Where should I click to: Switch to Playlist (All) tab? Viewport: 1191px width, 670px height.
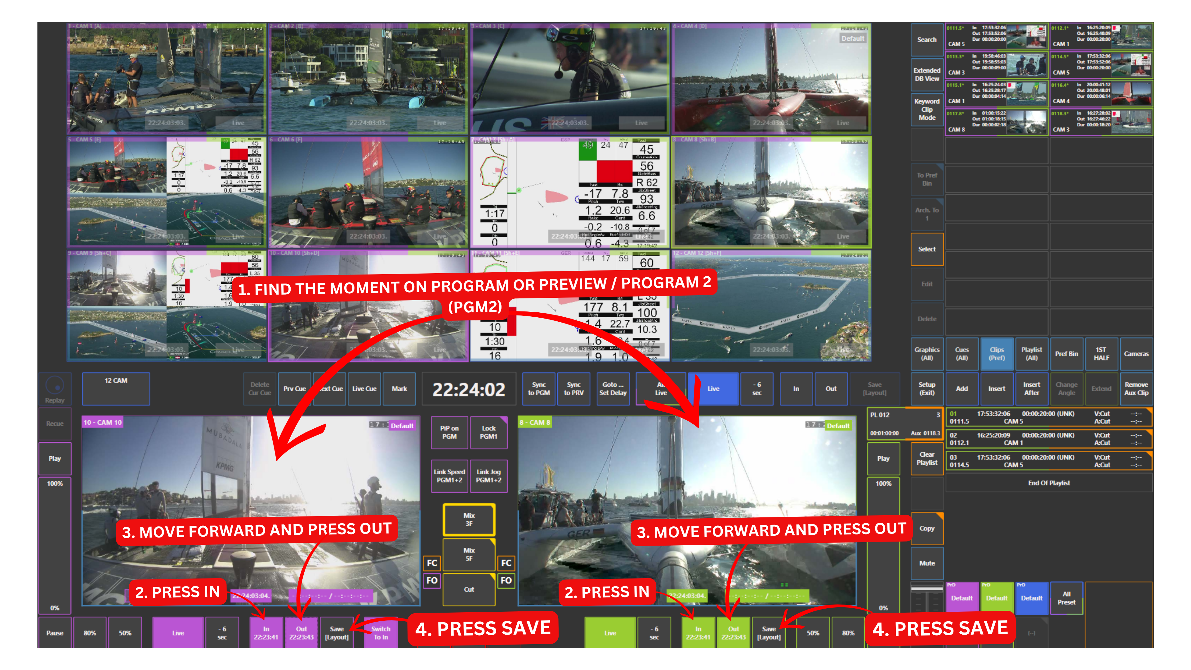point(1032,354)
